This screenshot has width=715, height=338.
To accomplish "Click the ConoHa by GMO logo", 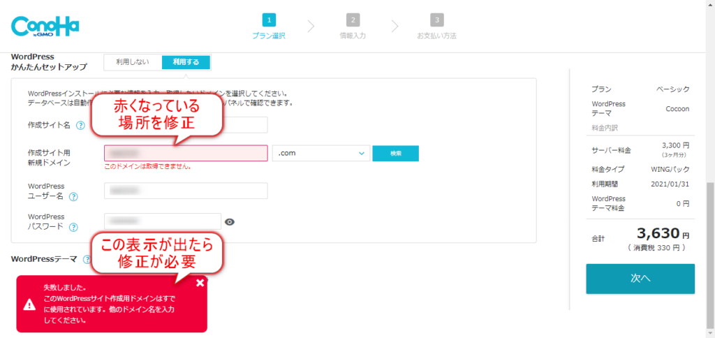I will pos(45,27).
